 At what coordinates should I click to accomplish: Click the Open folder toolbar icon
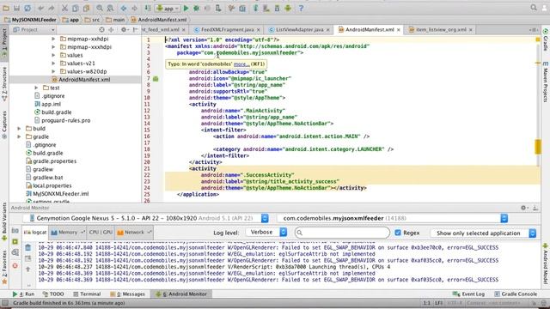6,8
